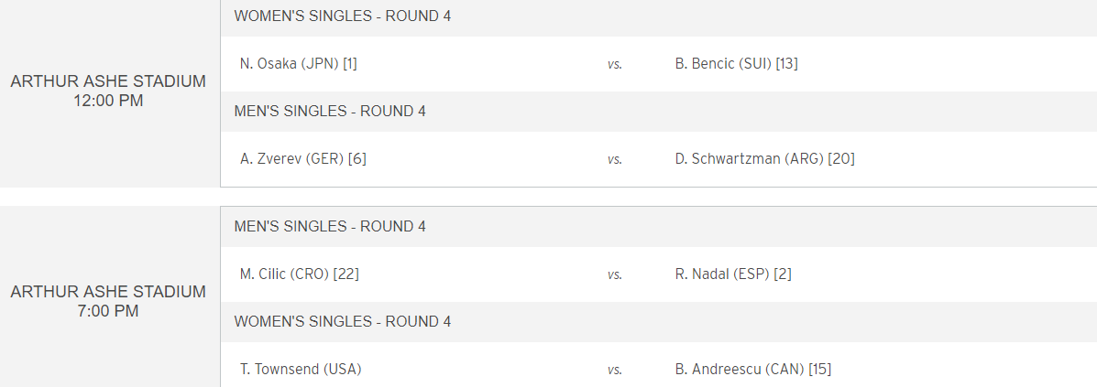Click vs. between Townsend and Andreescu

point(614,370)
